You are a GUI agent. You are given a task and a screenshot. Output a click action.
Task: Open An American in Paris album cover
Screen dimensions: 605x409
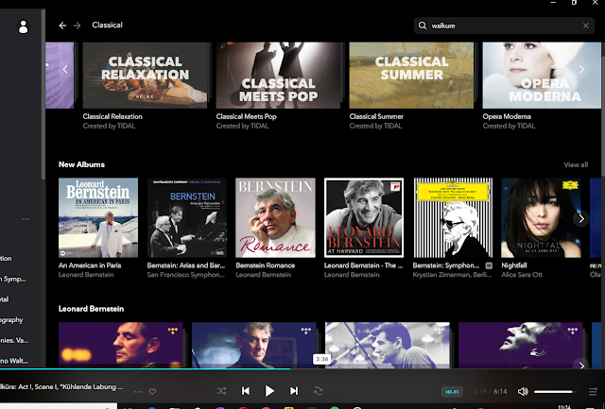[98, 217]
